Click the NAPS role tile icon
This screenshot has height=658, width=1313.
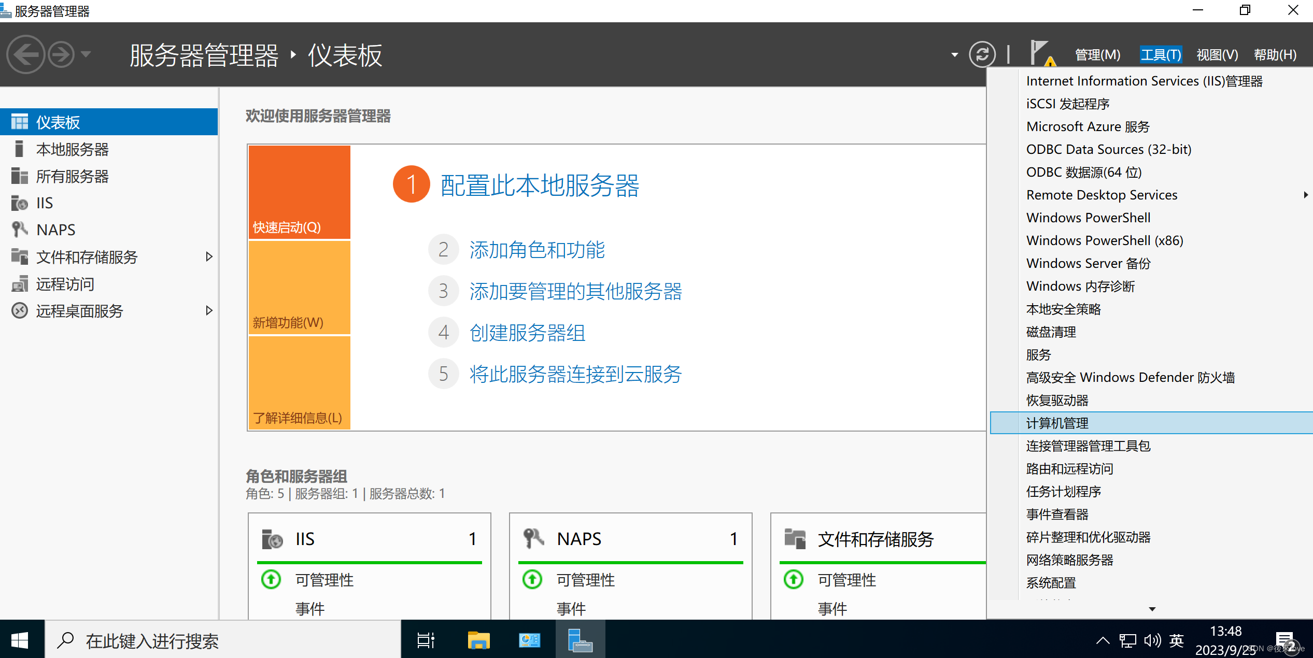[533, 539]
